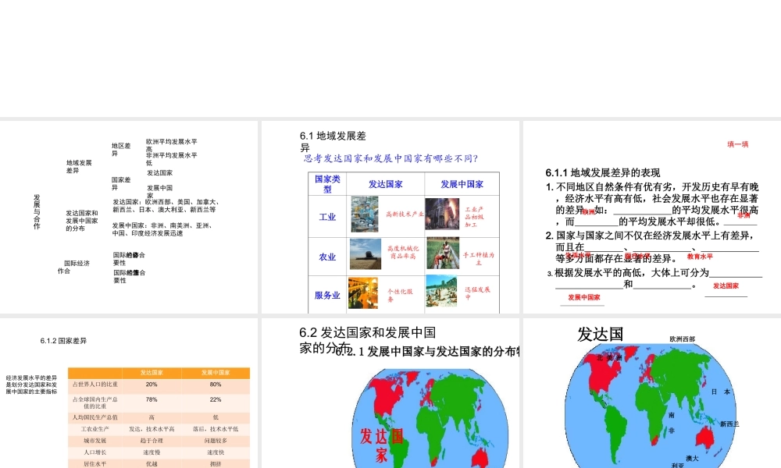Screen dimensions: 781x468
Task: Click the 发达国家 header in the industry table
Action: 386,184
